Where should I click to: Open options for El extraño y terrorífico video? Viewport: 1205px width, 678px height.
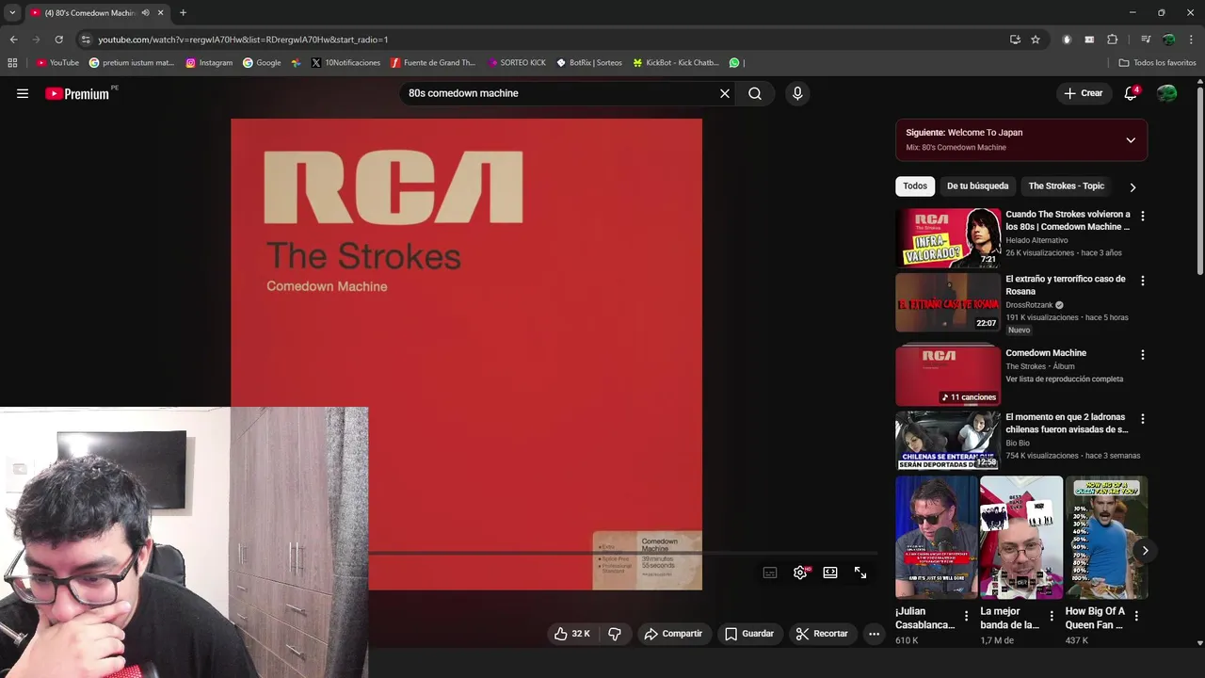(x=1143, y=281)
